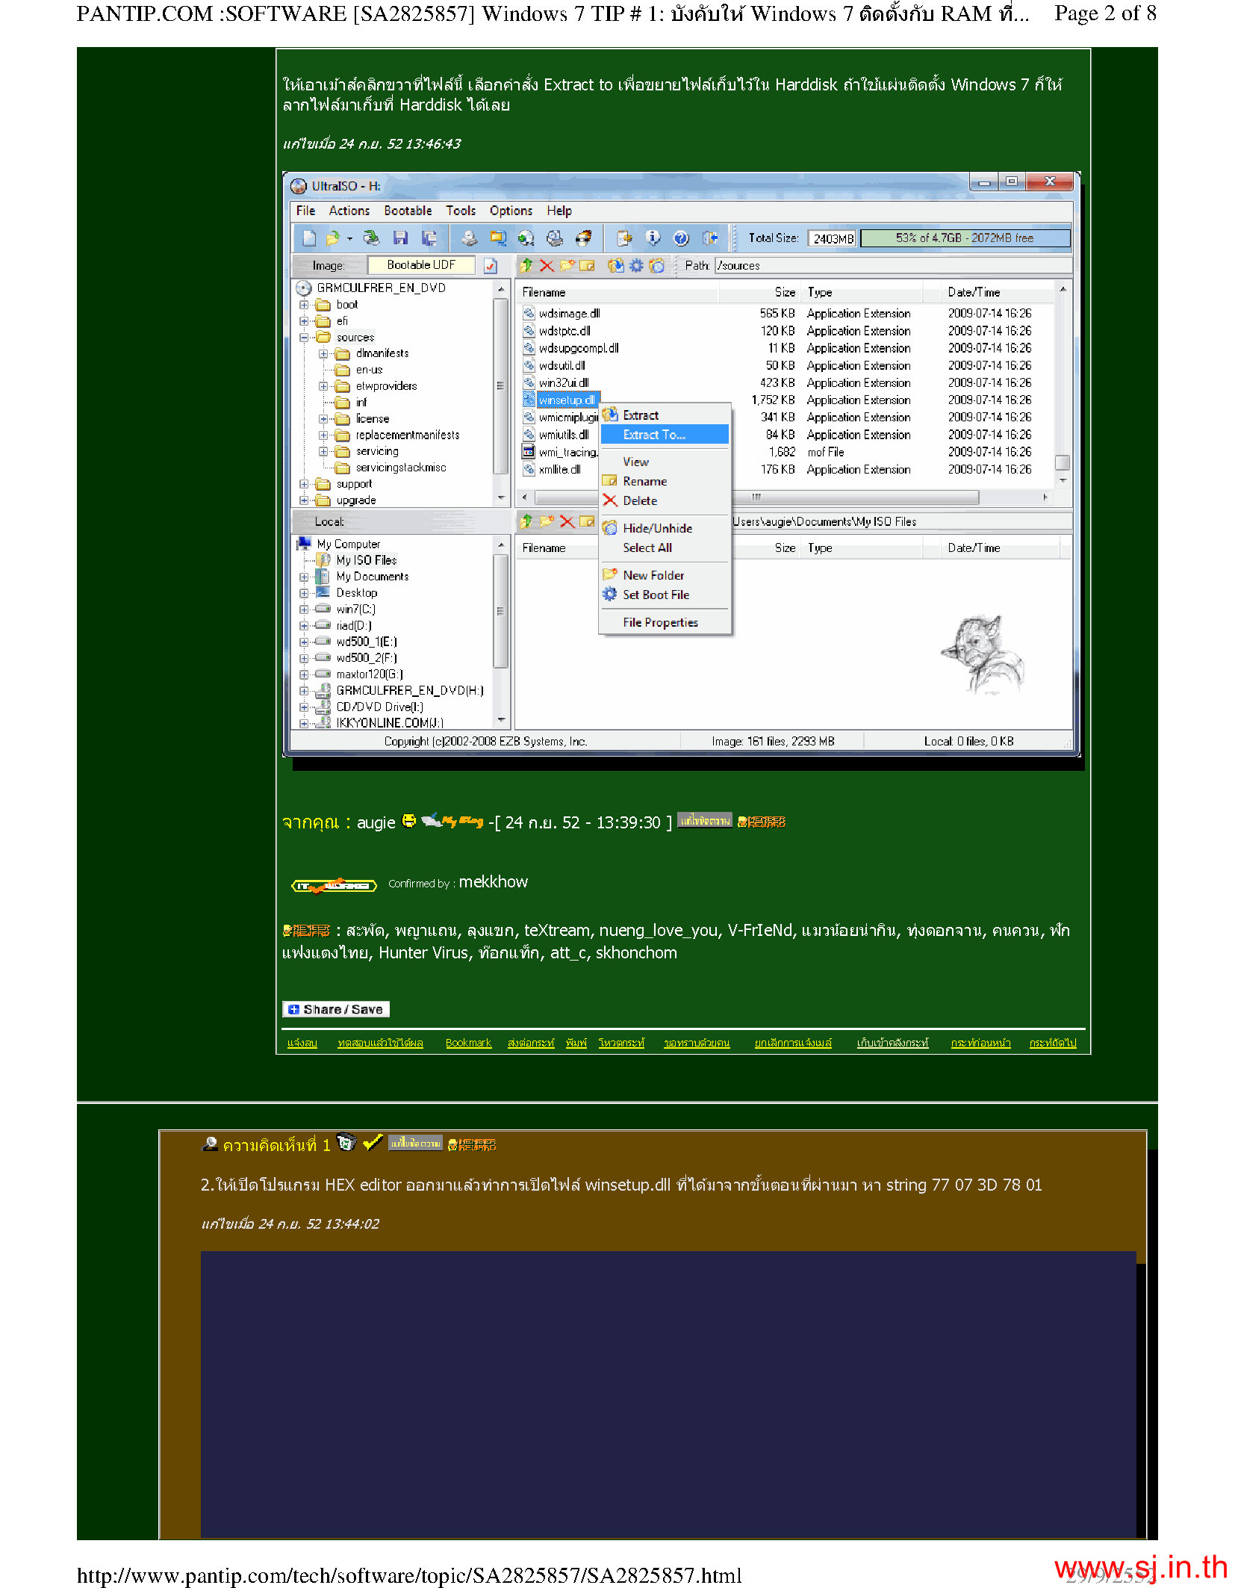
Task: Open the Actions menu
Action: click(349, 211)
